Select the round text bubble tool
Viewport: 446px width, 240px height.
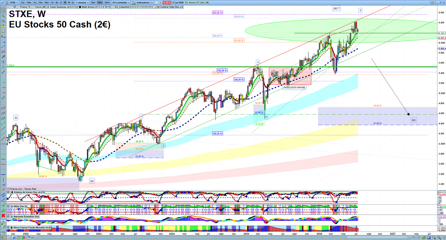[3, 67]
